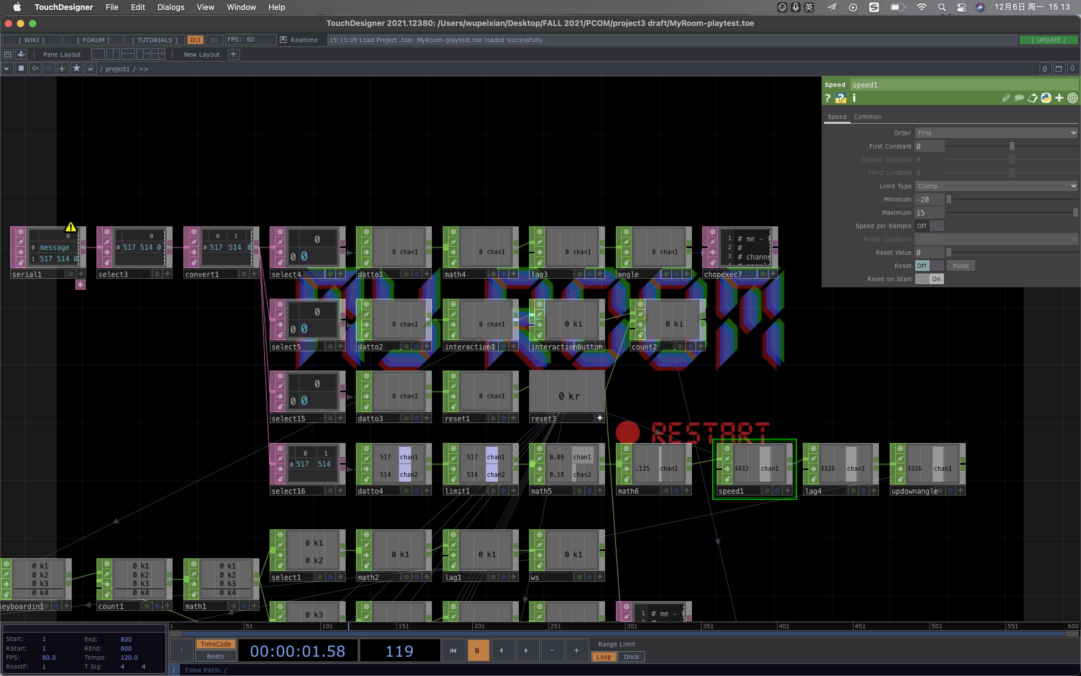Image resolution: width=1081 pixels, height=676 pixels.
Task: Click the First Constant slider handle
Action: pyautogui.click(x=1012, y=146)
